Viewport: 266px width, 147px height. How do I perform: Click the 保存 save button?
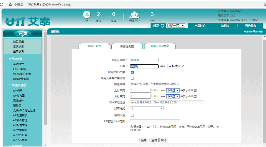tap(144, 140)
